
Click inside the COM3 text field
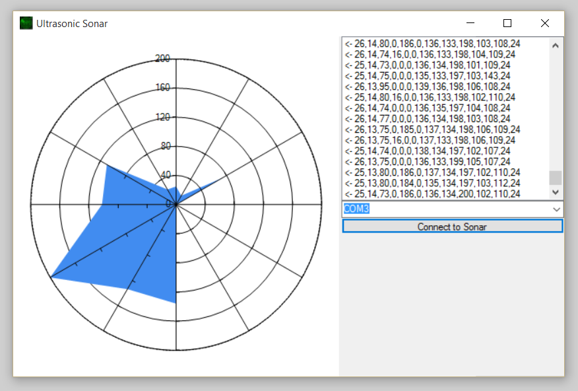click(396, 209)
